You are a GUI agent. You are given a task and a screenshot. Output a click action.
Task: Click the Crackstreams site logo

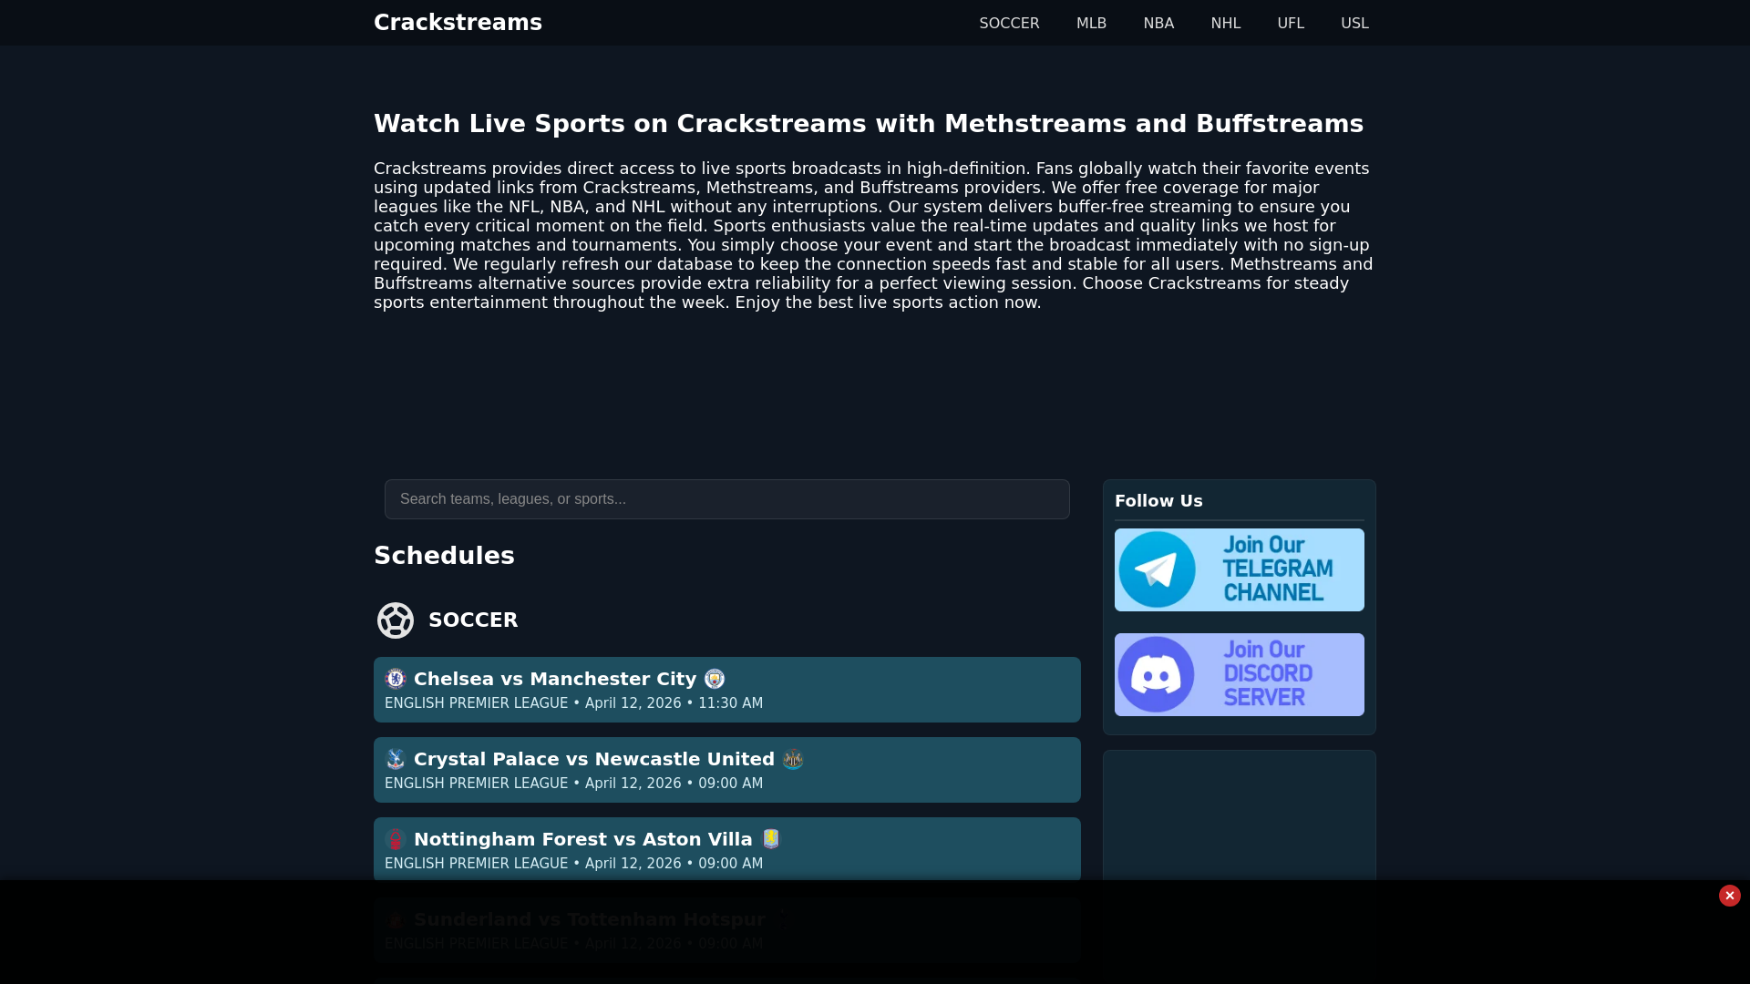pos(458,23)
